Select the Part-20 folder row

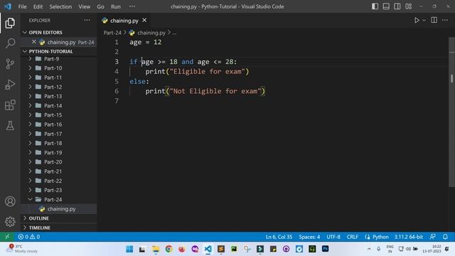click(x=59, y=162)
